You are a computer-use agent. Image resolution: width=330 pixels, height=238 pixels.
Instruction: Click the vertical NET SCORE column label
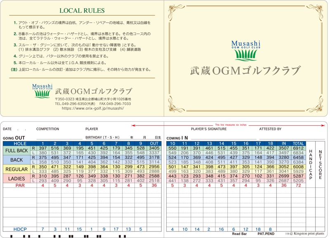320,164
